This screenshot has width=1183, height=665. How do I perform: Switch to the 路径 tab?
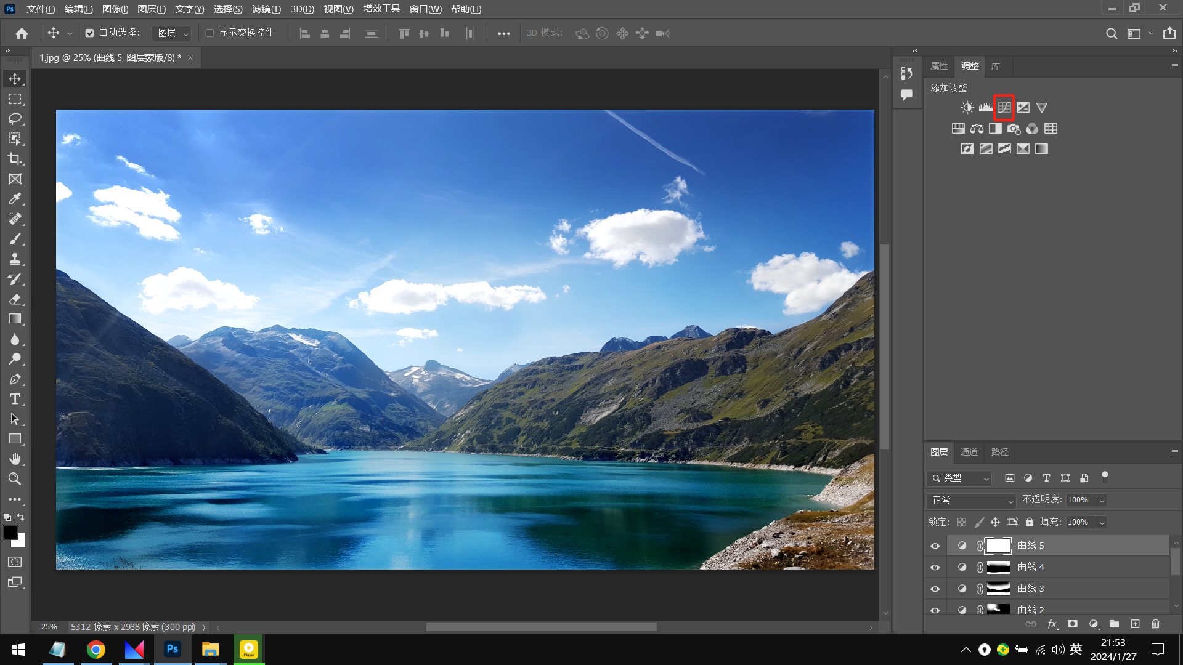[x=1000, y=452]
